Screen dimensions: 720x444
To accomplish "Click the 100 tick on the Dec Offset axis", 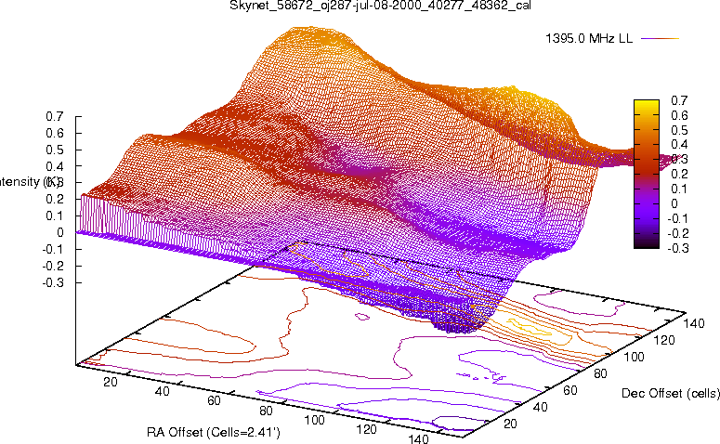I will click(634, 357).
